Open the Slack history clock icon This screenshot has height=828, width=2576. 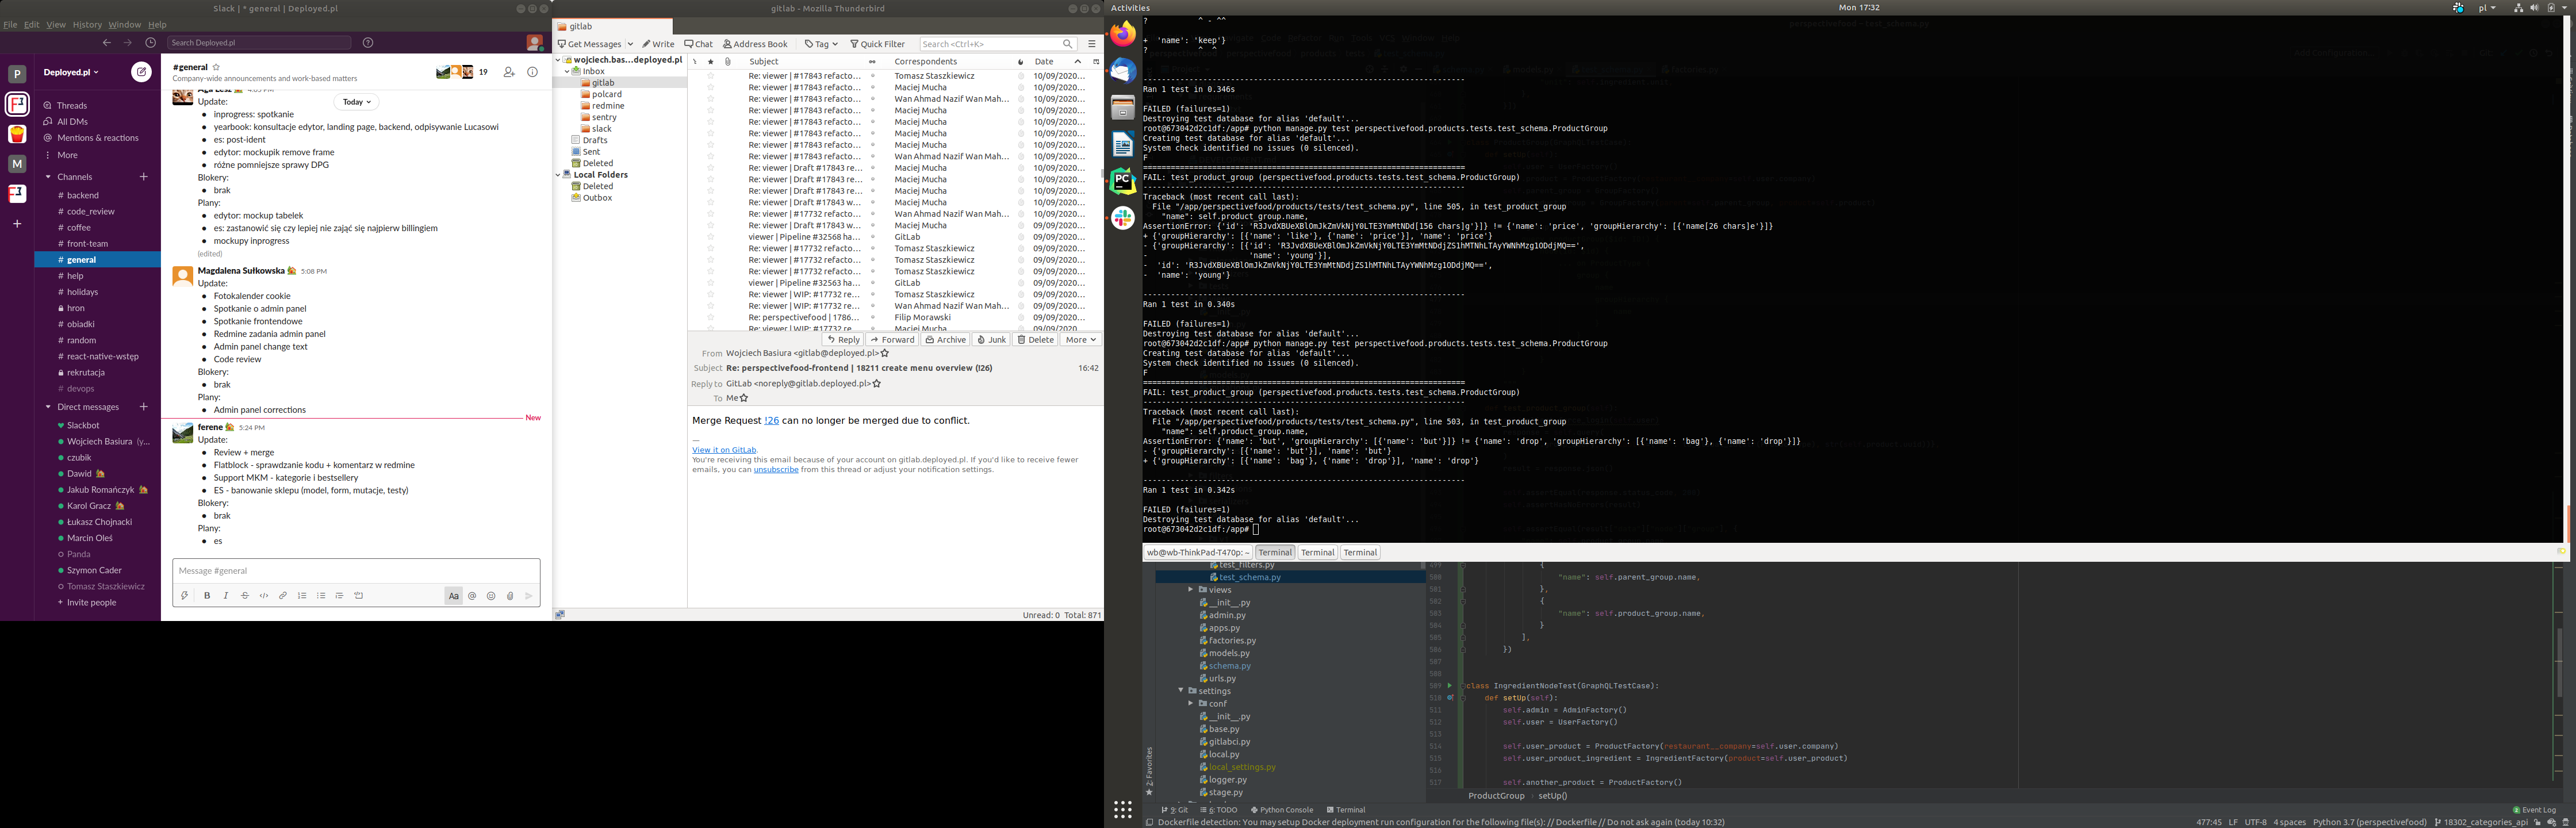(x=151, y=43)
